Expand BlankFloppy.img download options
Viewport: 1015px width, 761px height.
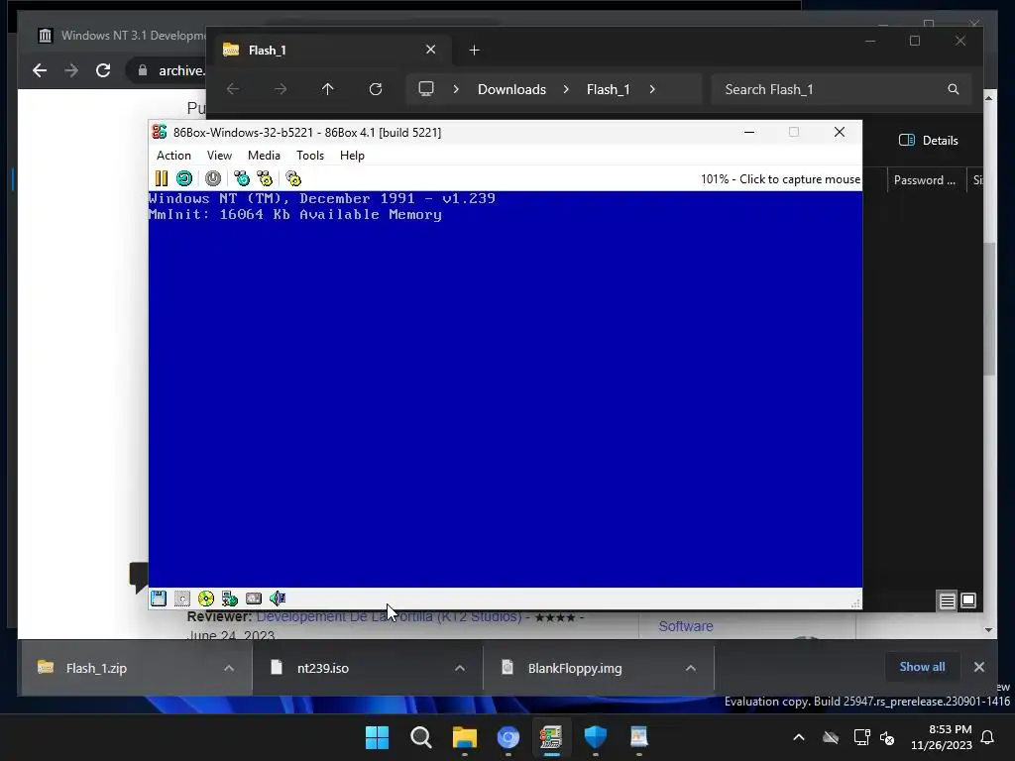(691, 668)
